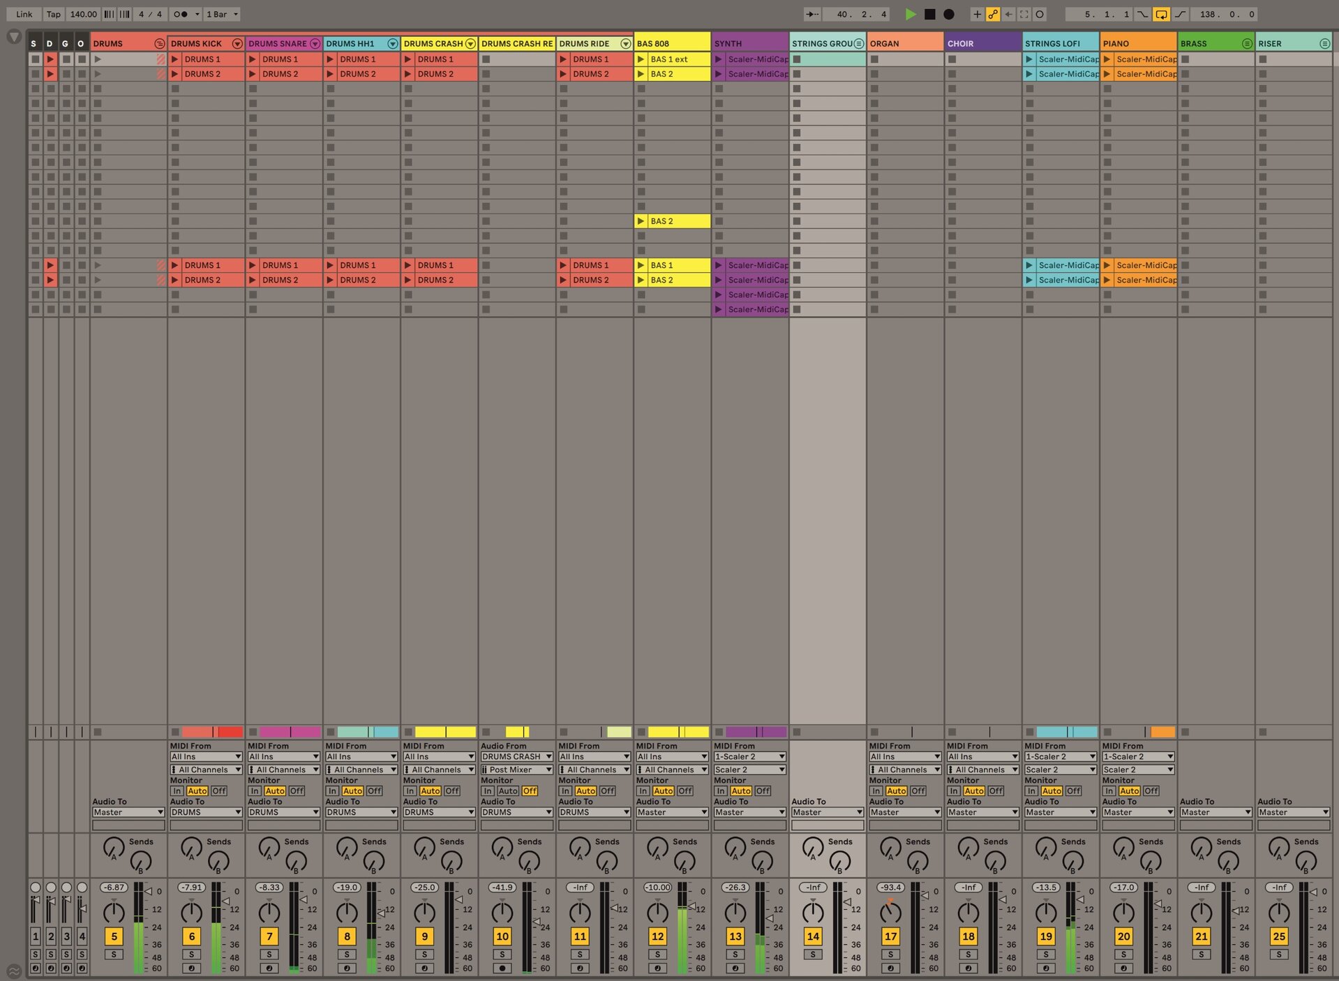This screenshot has height=981, width=1339.
Task: Open DRUMS KICK Audio To dropdown
Action: (206, 812)
